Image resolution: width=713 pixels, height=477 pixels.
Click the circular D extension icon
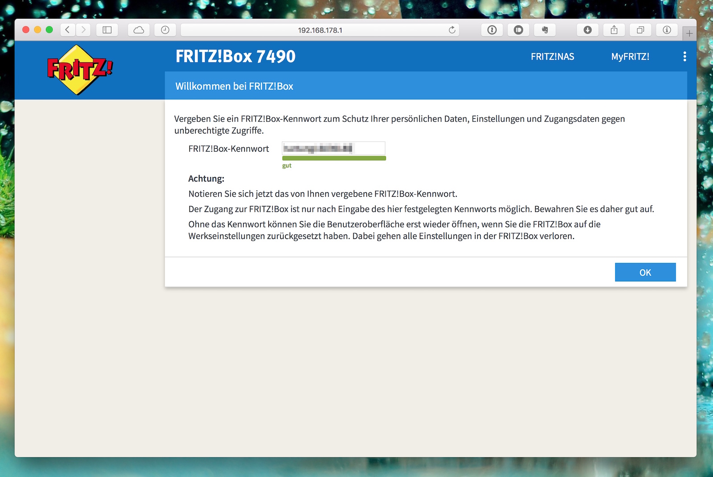click(x=518, y=30)
